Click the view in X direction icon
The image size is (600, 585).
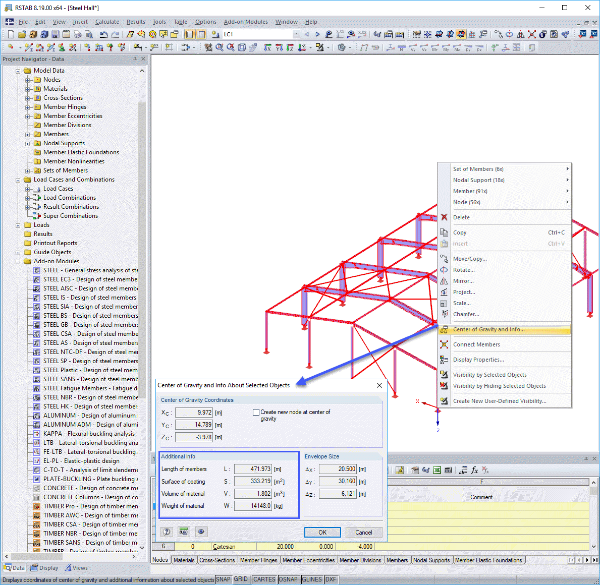(267, 48)
